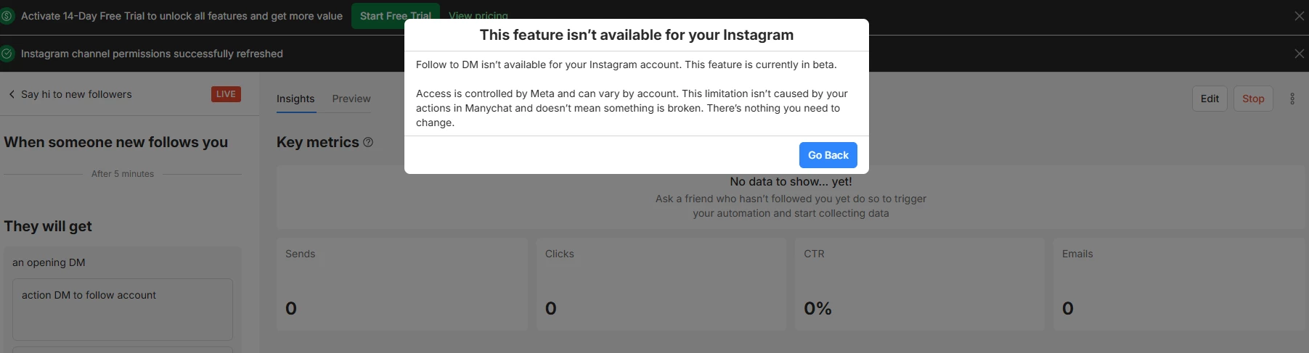Click the Go Back button in dialog

828,155
